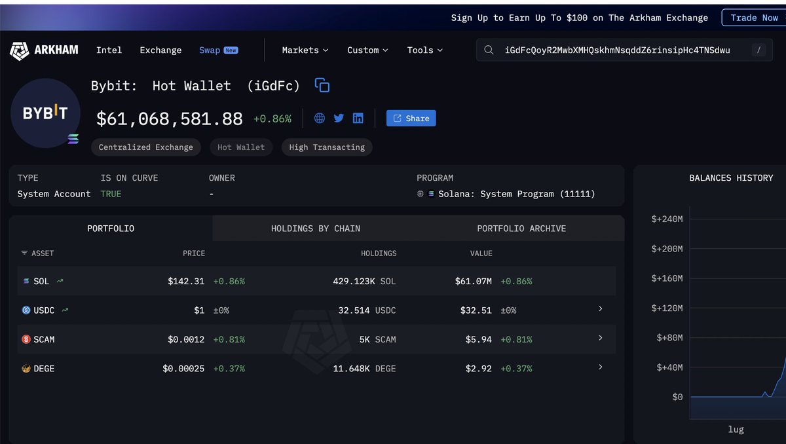Click the 32.514 USDC holdings cell
This screenshot has width=786, height=444.
pos(367,310)
